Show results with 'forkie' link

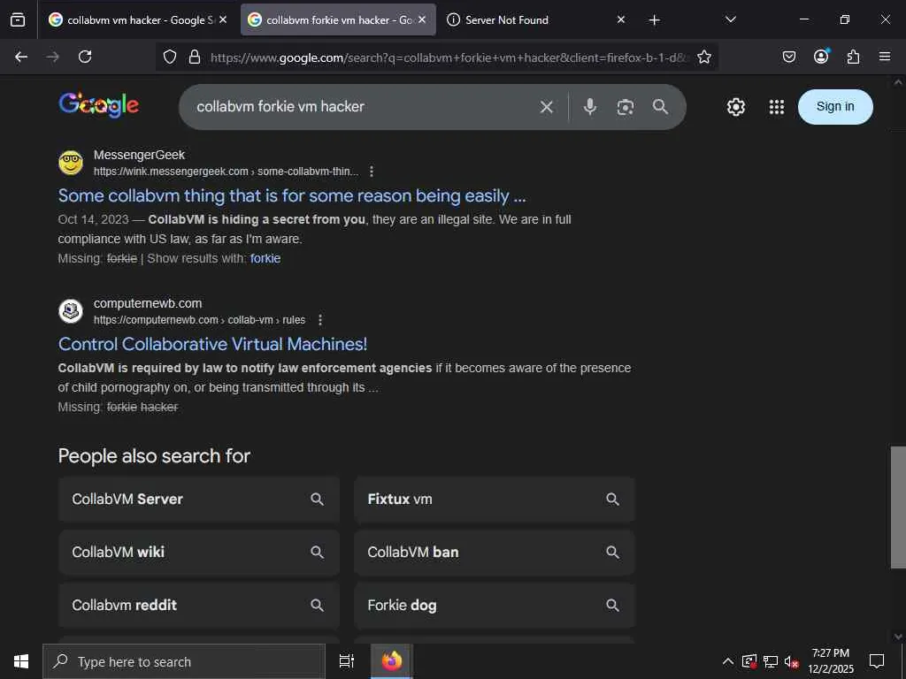pyautogui.click(x=265, y=259)
